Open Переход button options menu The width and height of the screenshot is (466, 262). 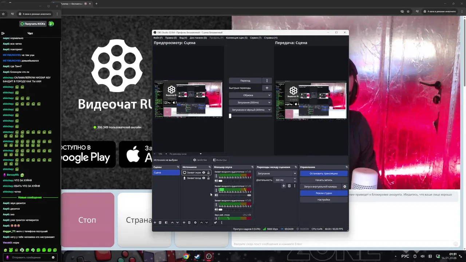[x=267, y=80]
